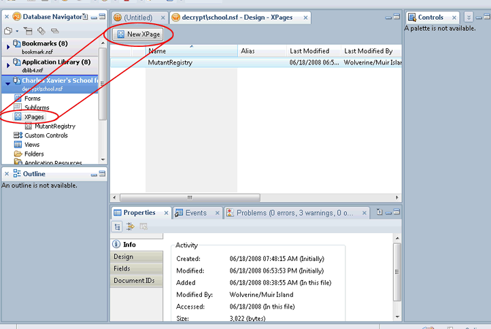491x329 pixels.
Task: Switch to the (Untitled) tab
Action: 138,18
